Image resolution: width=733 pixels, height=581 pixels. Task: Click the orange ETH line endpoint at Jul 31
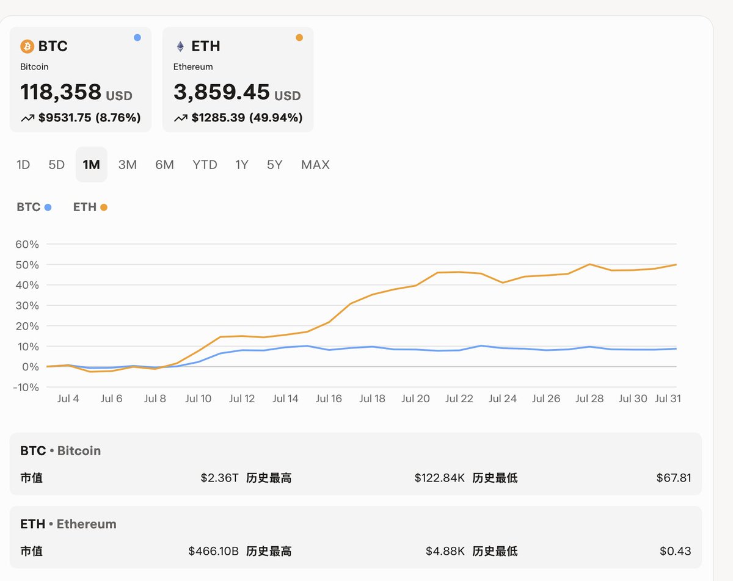676,265
